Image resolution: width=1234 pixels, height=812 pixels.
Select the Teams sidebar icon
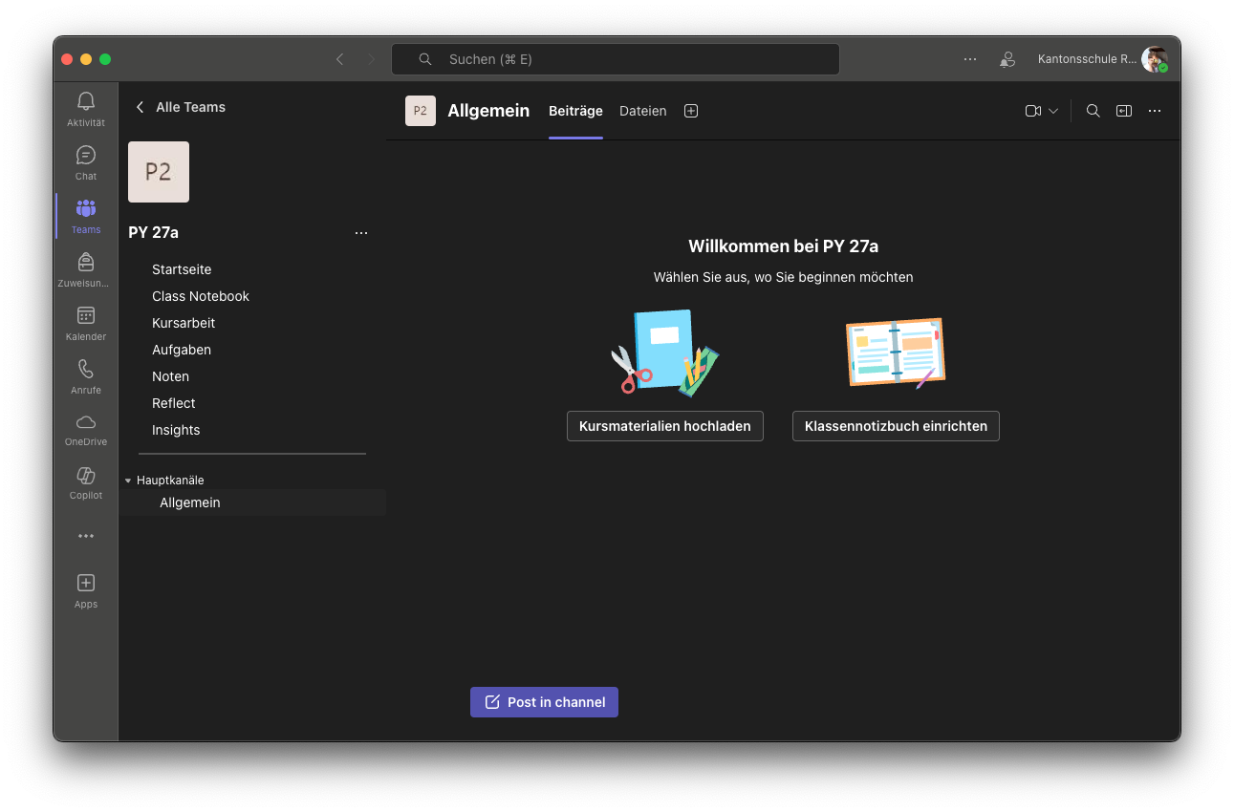pos(86,208)
